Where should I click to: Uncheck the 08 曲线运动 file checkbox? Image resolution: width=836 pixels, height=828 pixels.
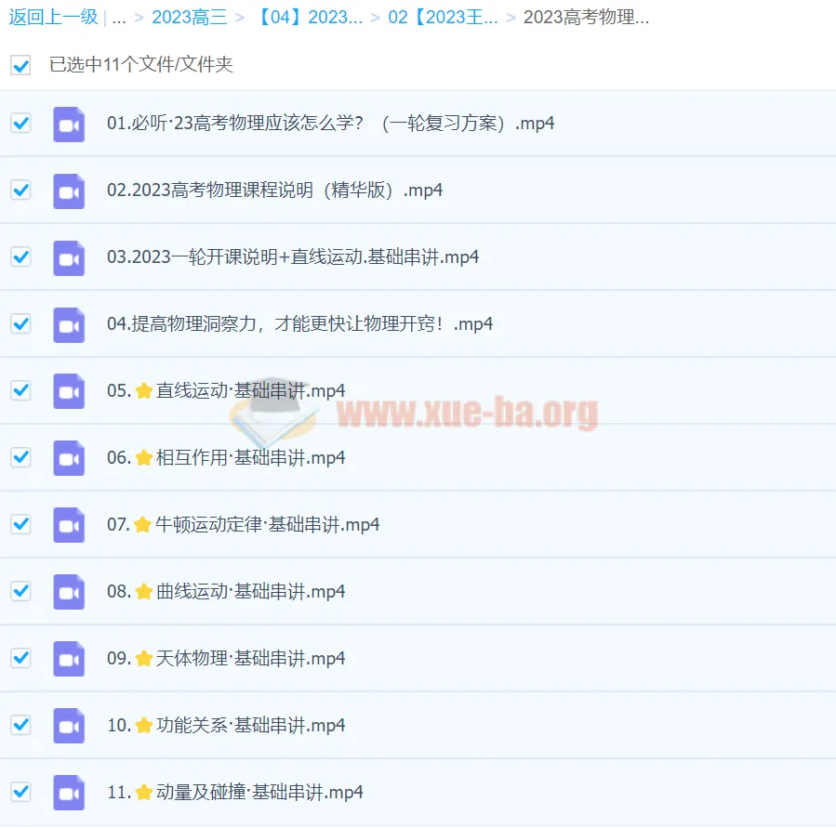click(x=20, y=591)
